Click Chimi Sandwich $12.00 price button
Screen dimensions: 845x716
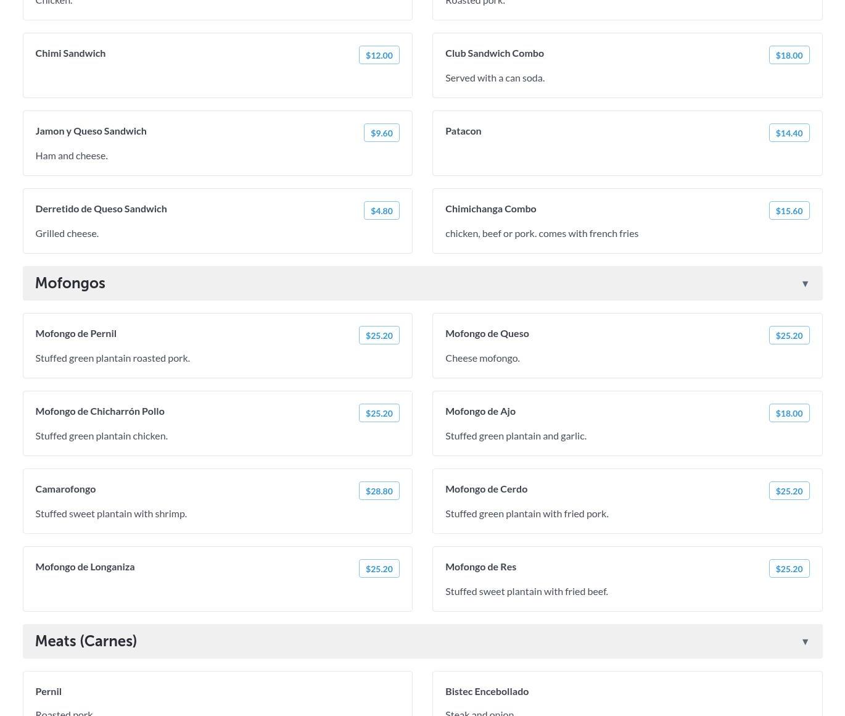[379, 56]
